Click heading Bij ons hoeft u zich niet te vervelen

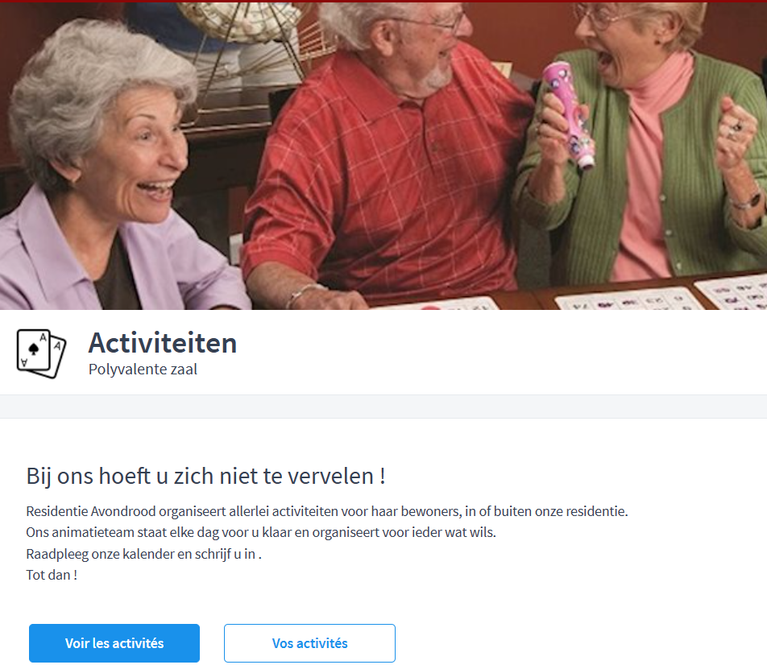(x=205, y=476)
